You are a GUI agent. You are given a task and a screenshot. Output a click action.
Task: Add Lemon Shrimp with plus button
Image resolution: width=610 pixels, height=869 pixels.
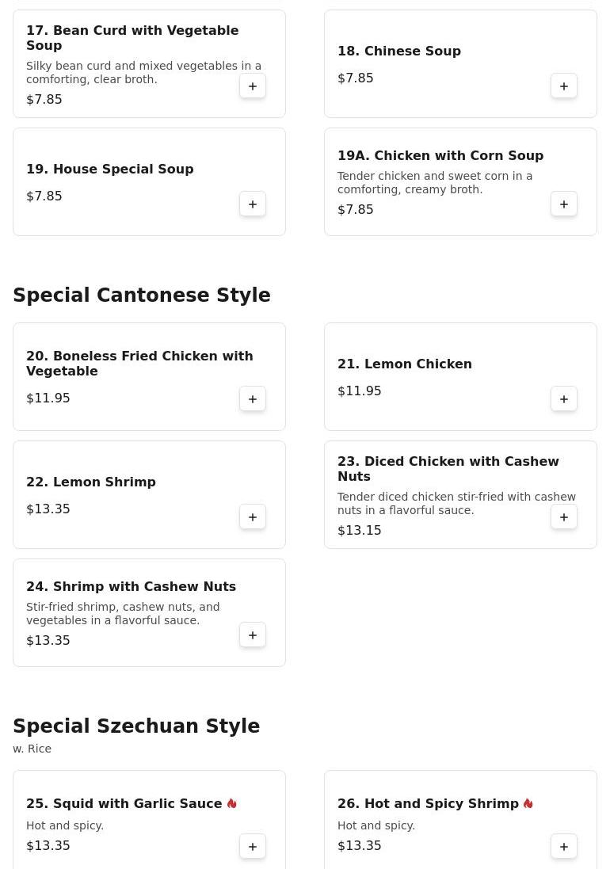(x=253, y=517)
